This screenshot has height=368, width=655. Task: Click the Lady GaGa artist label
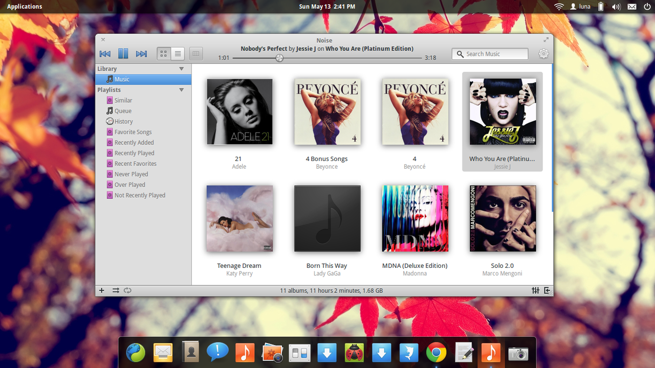coord(327,273)
